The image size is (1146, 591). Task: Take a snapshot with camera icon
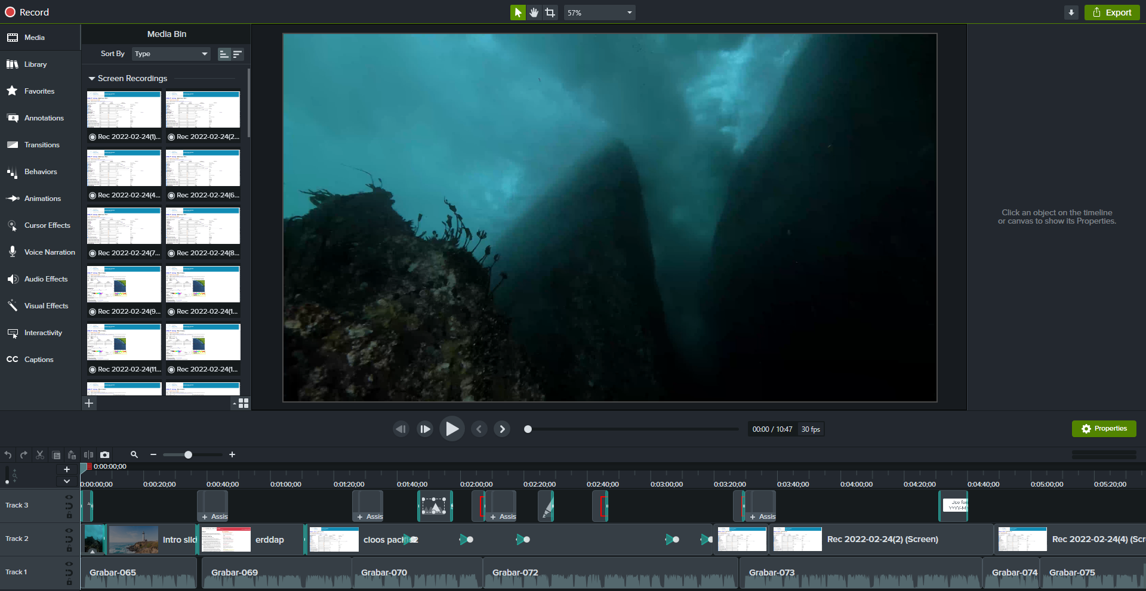tap(105, 455)
